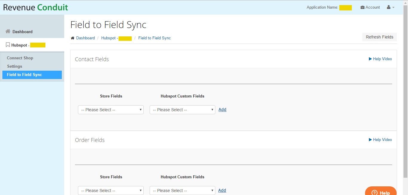Click the Refresh Fields button
The height and width of the screenshot is (195, 408).
(x=379, y=37)
